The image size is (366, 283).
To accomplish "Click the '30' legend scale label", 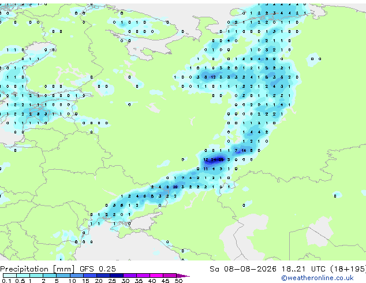I will tap(125, 281).
